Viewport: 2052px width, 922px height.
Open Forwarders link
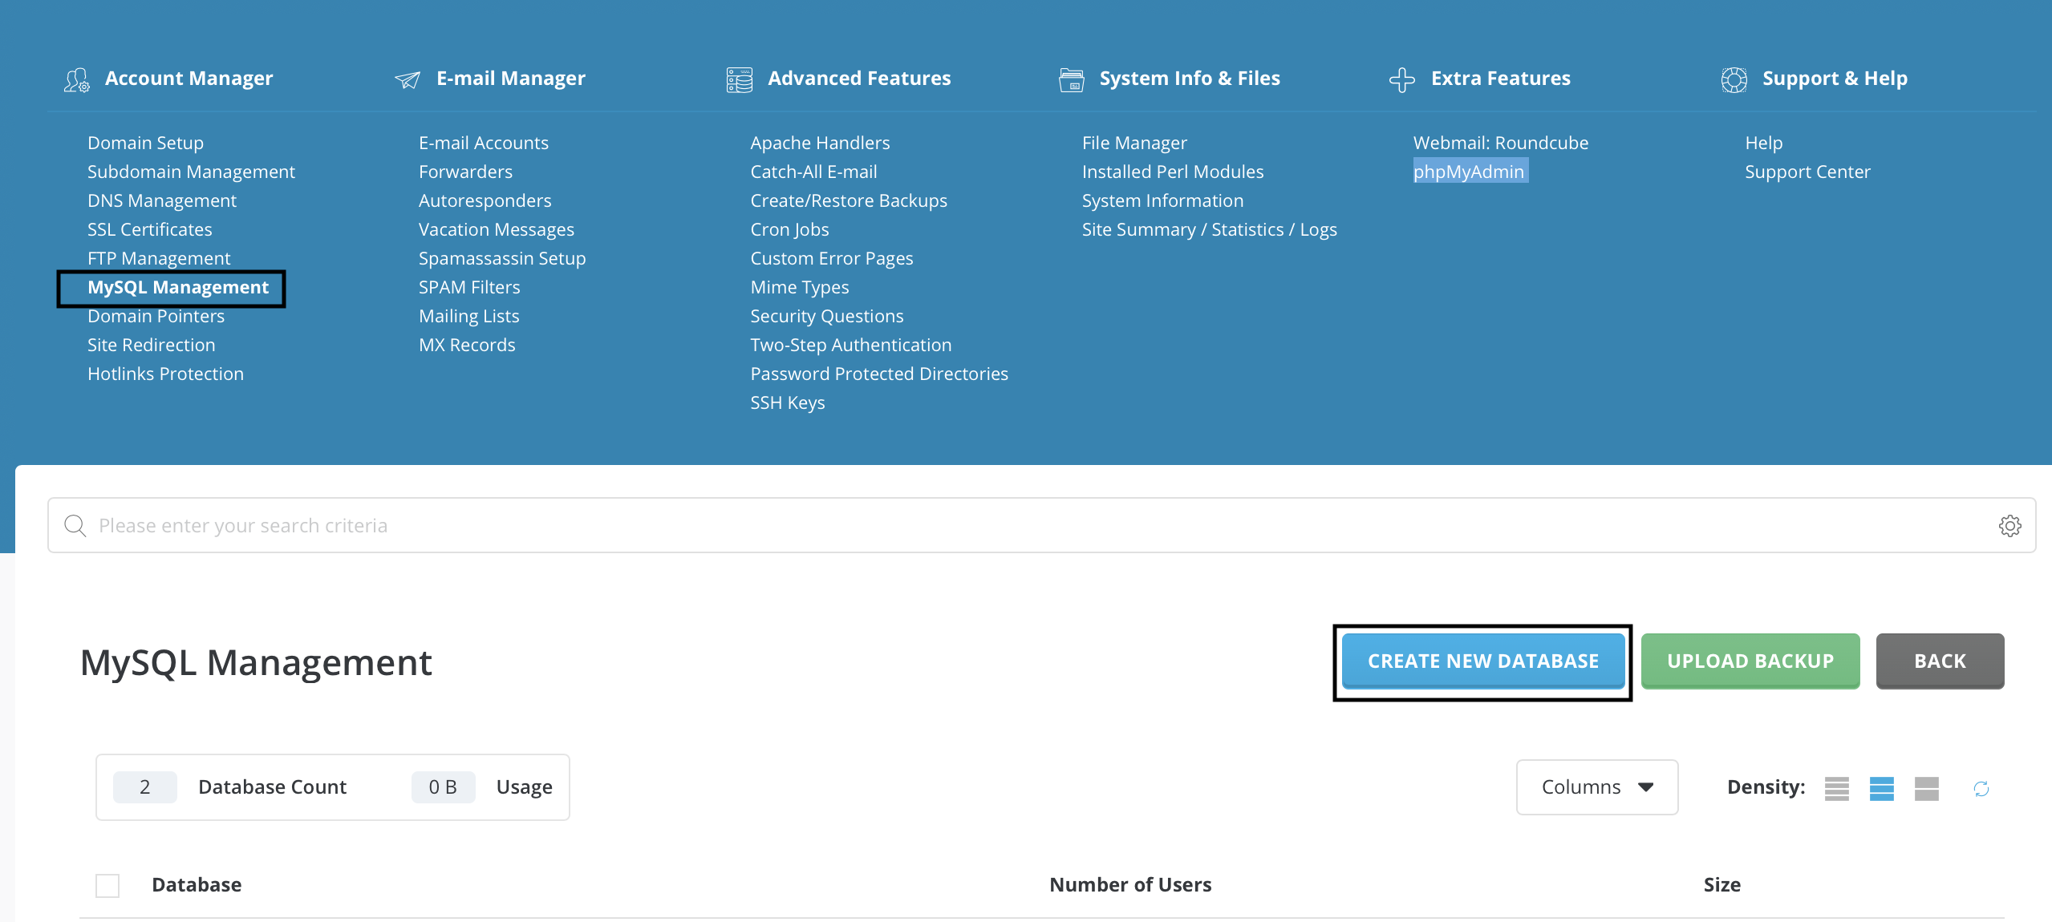(x=465, y=172)
